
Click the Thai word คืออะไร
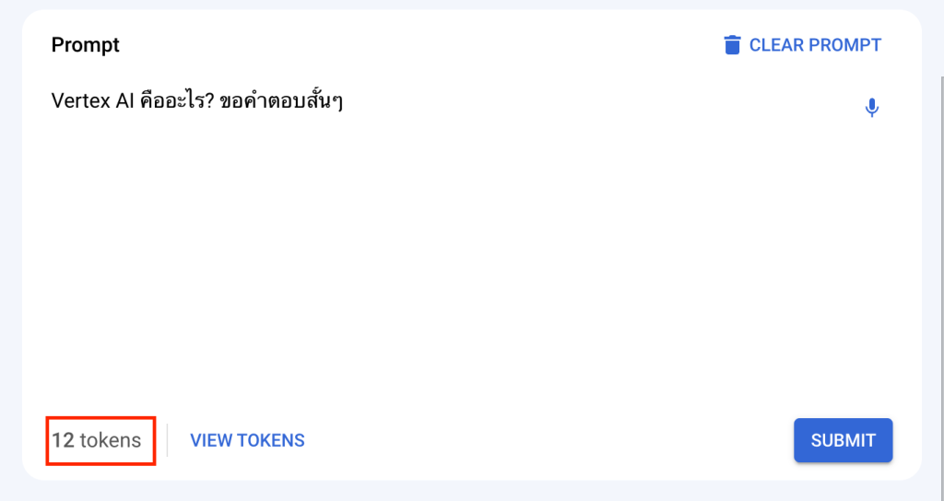tap(172, 101)
